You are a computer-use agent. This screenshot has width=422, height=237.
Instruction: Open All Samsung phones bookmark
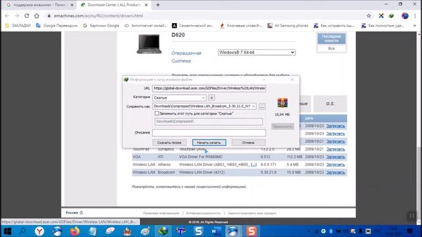pyautogui.click(x=288, y=26)
